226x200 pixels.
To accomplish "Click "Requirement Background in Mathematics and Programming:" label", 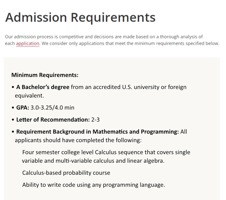I will (x=98, y=132).
